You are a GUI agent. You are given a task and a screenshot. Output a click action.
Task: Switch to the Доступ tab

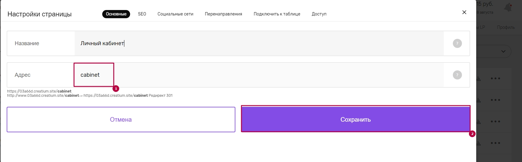coord(319,14)
